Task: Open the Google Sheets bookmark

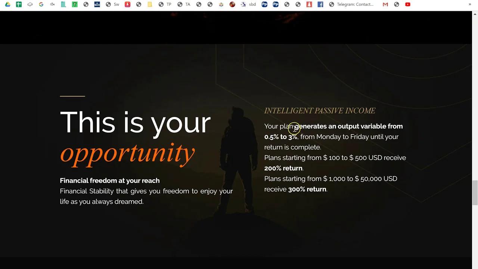Action: (19, 4)
